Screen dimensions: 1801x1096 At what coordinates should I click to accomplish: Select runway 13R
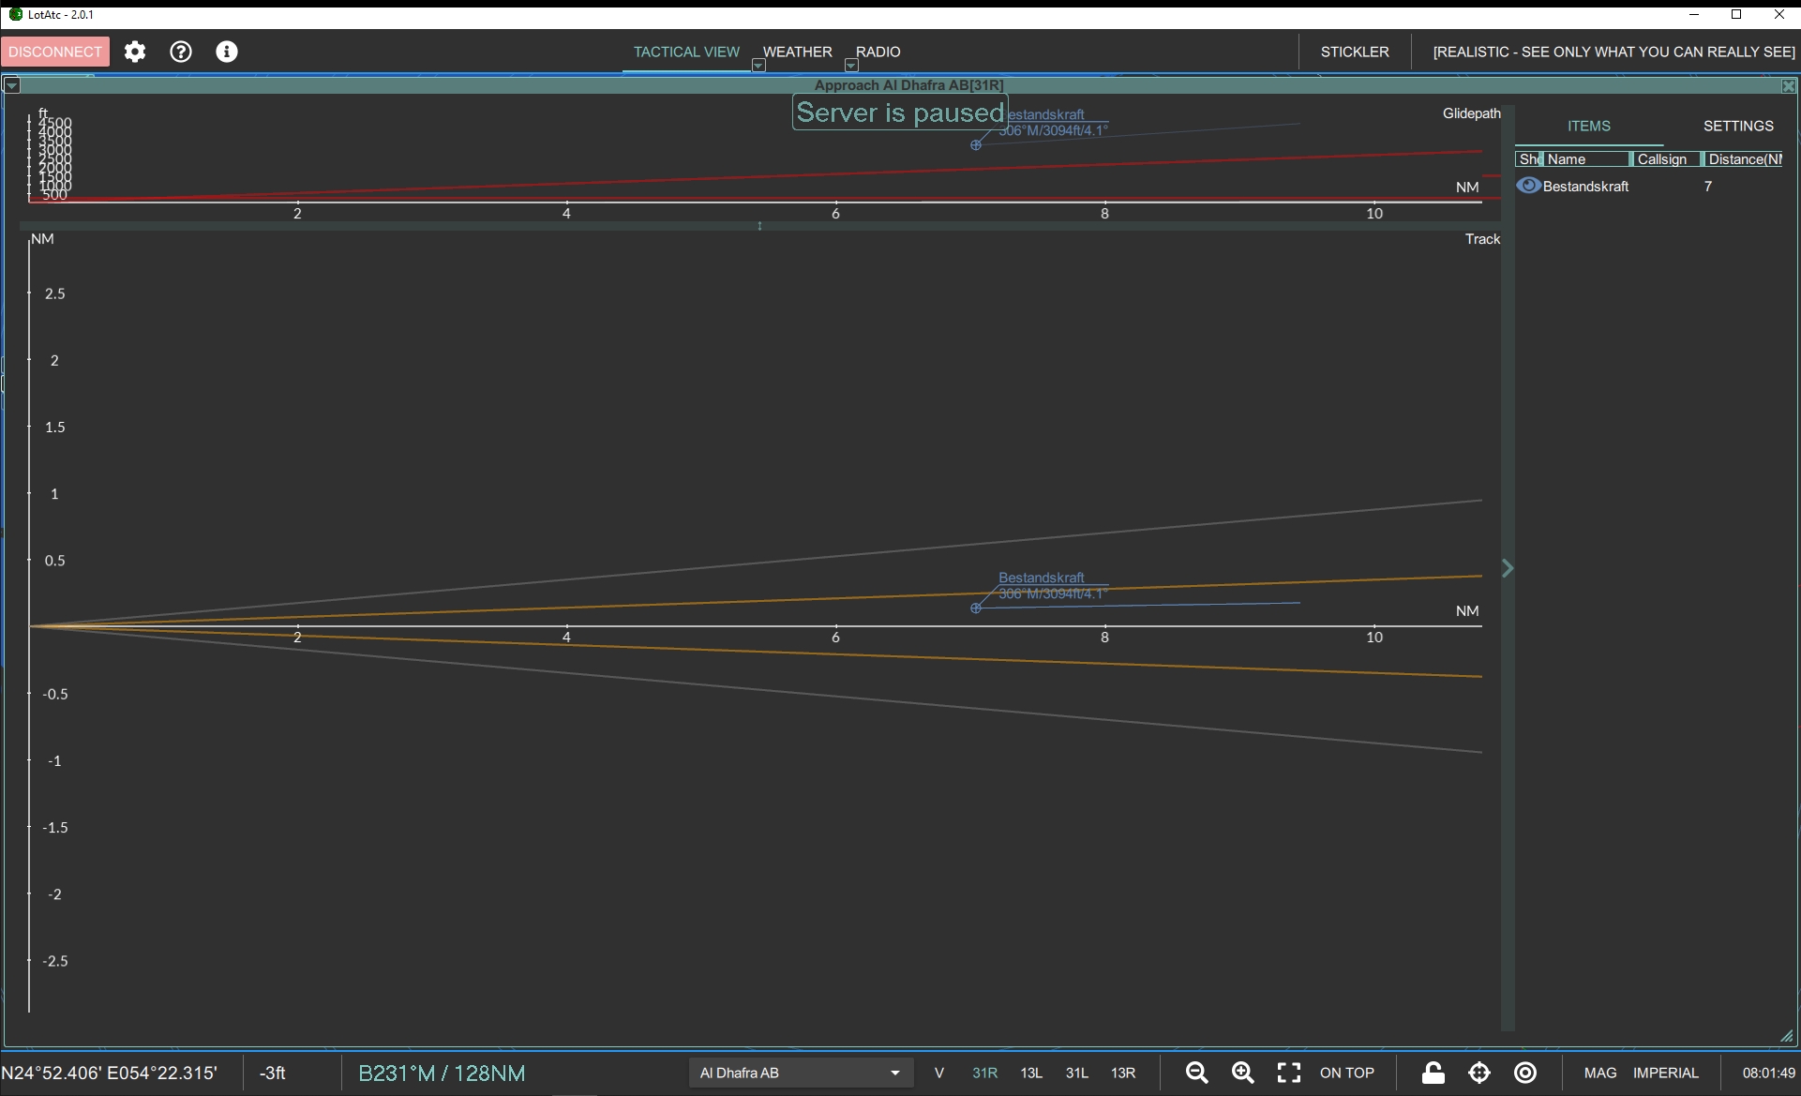tap(1123, 1073)
